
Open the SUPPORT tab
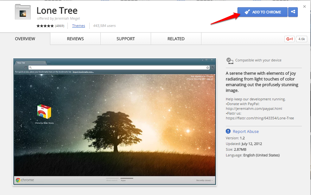(x=126, y=39)
